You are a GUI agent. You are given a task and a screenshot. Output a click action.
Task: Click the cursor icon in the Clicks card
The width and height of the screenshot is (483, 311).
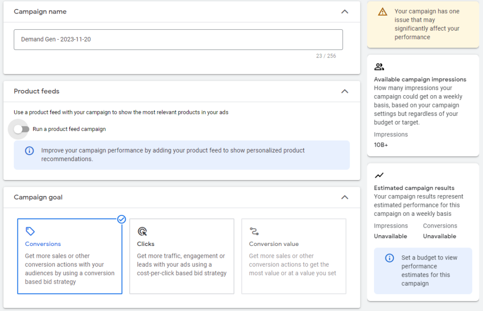click(142, 231)
